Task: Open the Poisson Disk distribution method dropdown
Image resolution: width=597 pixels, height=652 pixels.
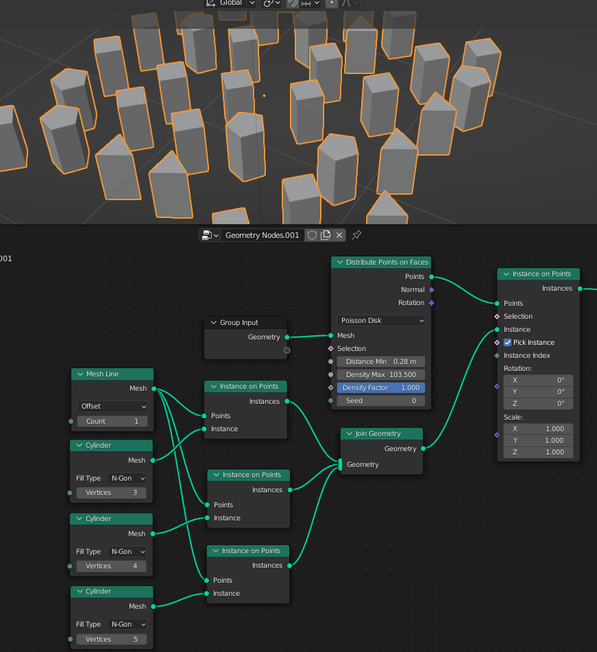Action: click(x=381, y=321)
